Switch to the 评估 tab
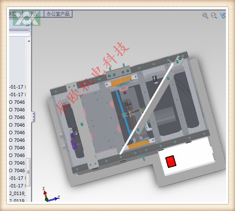This screenshot has height=211, width=235. click(33, 14)
